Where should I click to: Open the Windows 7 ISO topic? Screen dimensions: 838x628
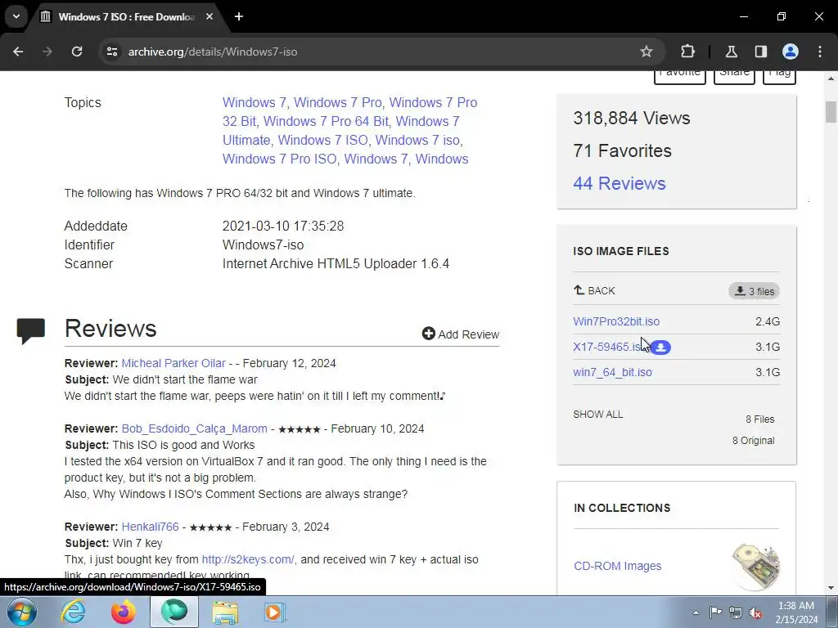[x=322, y=140]
